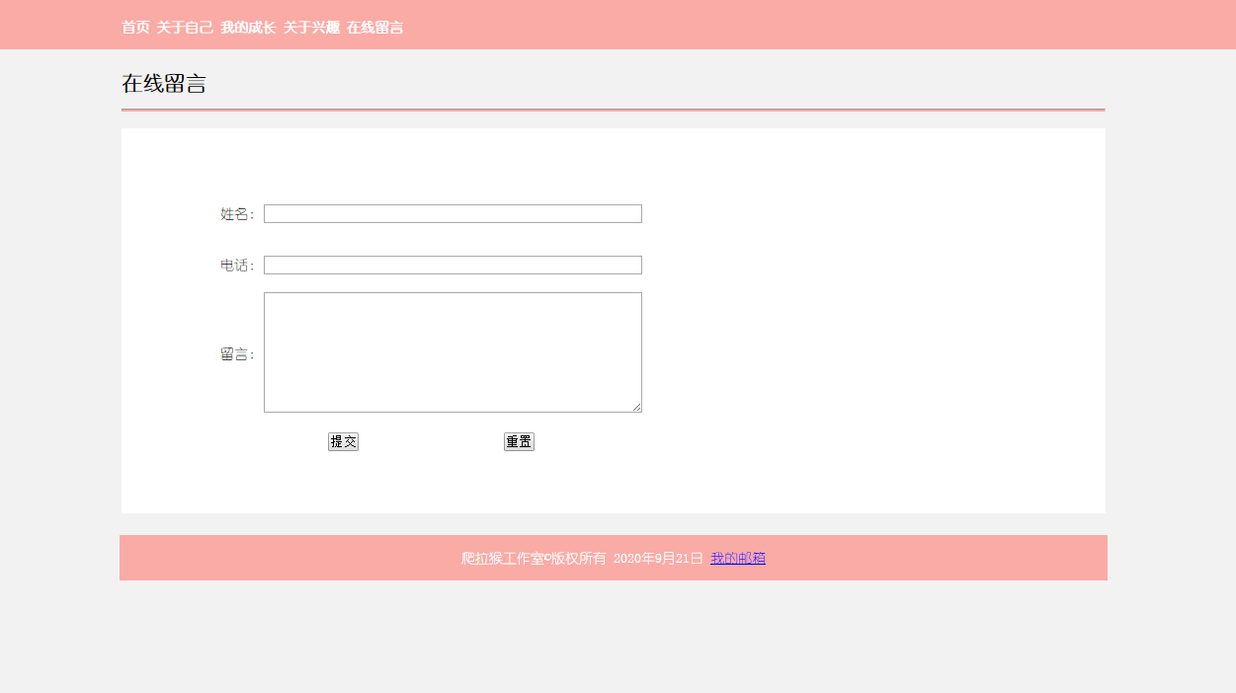Click the 2020年9月21日 date in footer

click(658, 559)
